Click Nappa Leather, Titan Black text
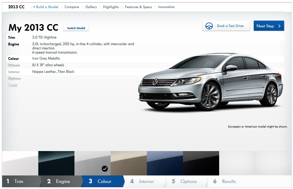 pos(53,72)
